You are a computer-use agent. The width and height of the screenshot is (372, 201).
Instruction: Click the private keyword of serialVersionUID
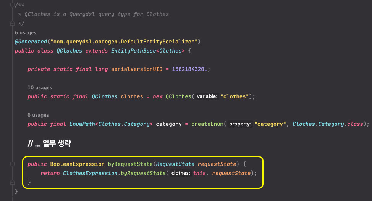click(x=39, y=69)
